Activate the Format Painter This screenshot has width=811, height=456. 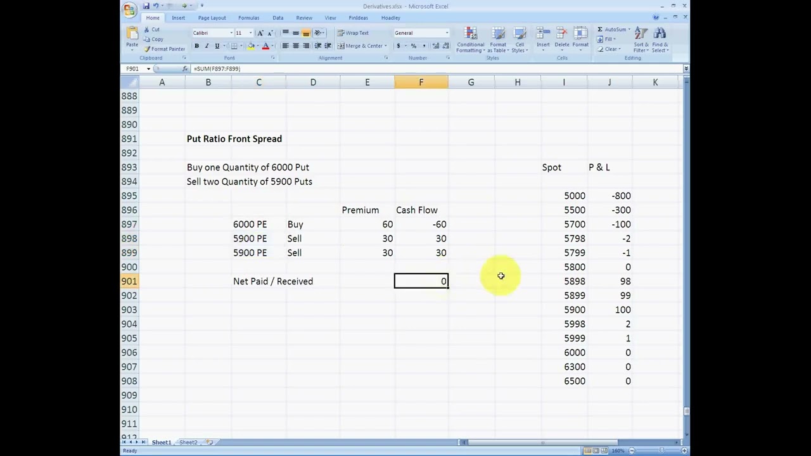(164, 49)
